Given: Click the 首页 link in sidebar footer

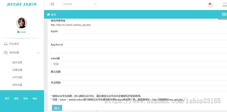Looking at the screenshot, I should pos(7,98).
